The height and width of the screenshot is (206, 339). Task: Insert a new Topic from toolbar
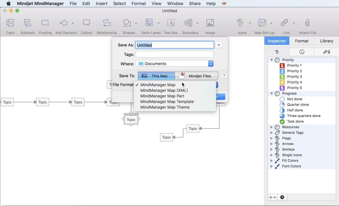coord(10,23)
